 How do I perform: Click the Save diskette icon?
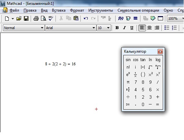point(26,18)
